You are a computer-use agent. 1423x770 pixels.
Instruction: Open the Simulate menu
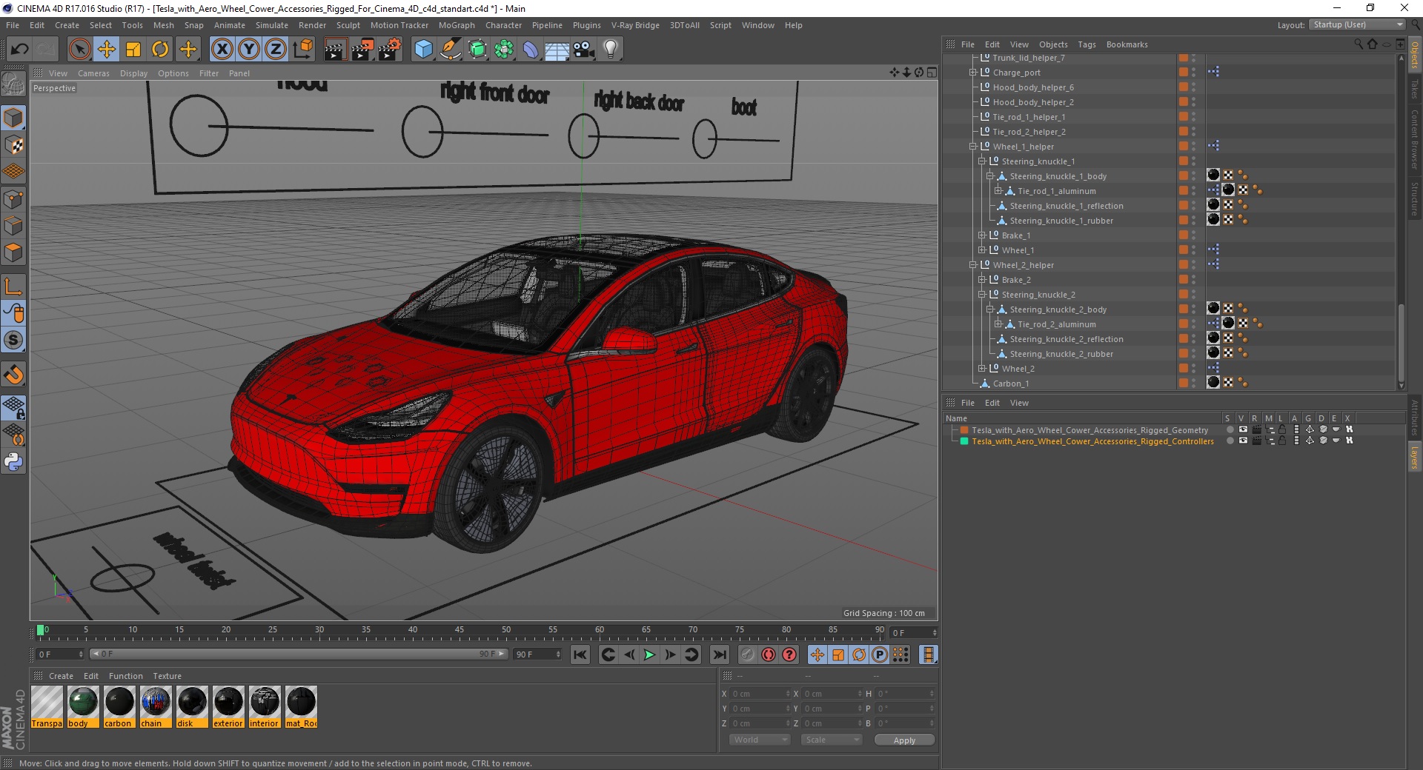271,25
